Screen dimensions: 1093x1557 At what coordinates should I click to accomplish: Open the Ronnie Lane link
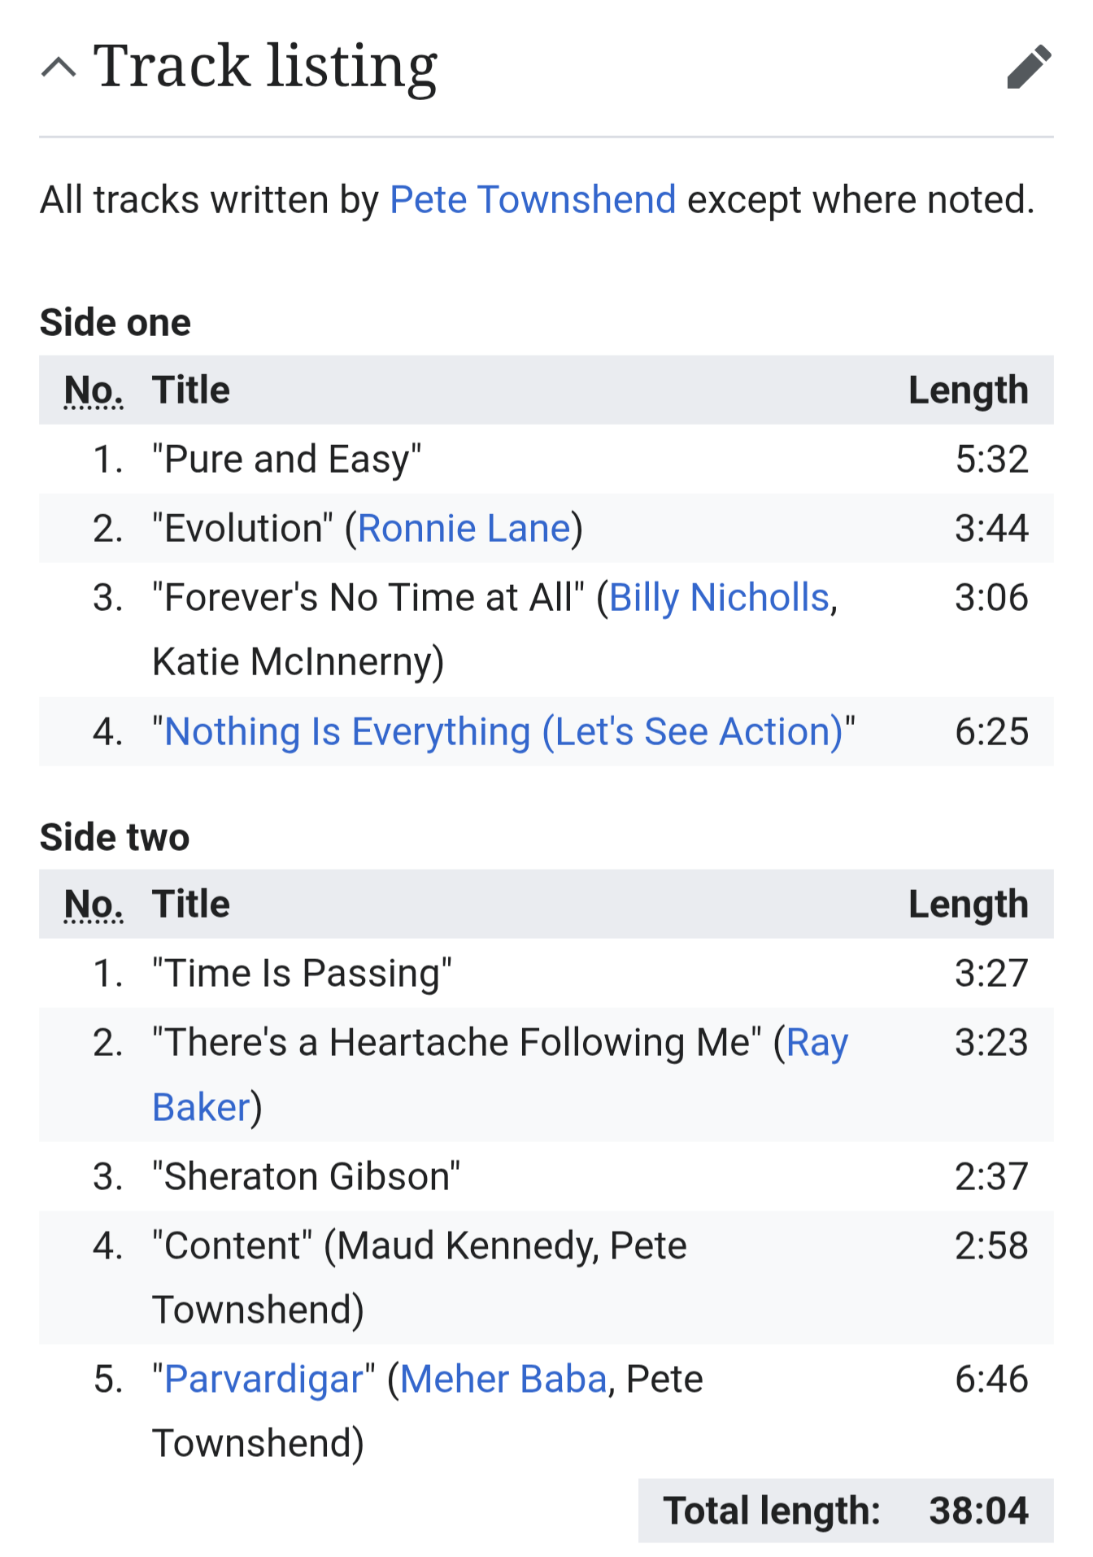[x=464, y=529]
